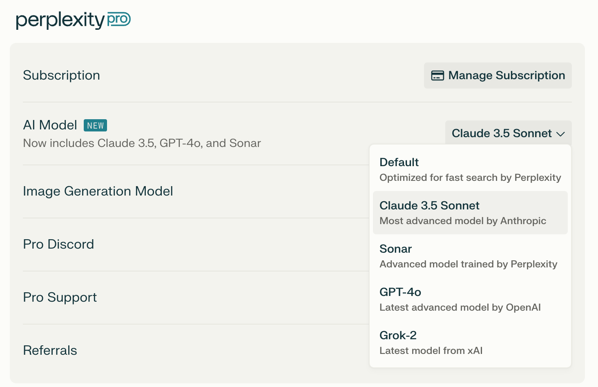
Task: Select the Default model option
Action: (x=470, y=169)
